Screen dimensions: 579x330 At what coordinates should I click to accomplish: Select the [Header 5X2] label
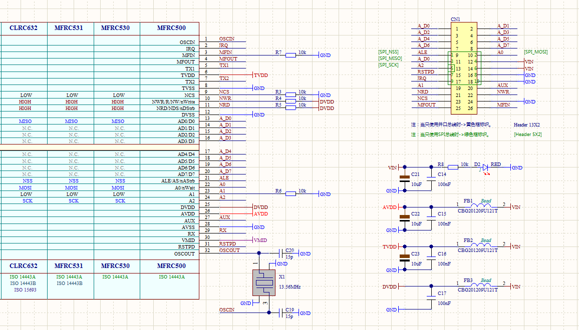528,134
